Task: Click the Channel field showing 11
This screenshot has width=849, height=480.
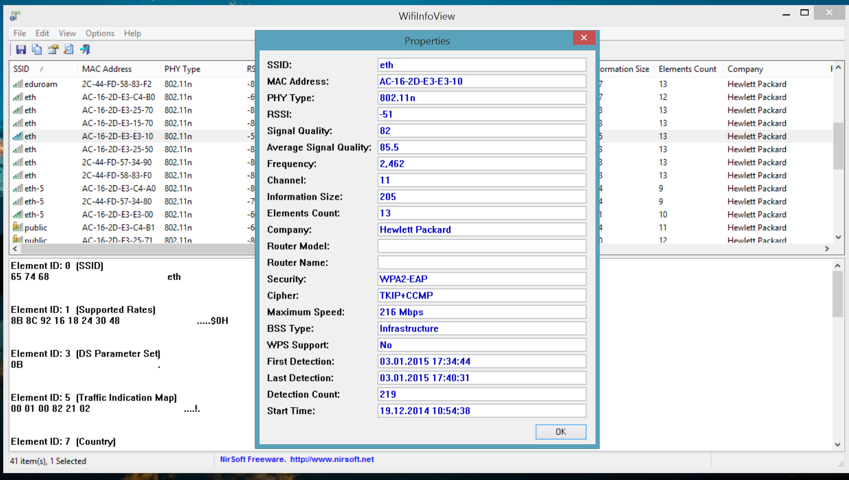Action: pos(482,180)
